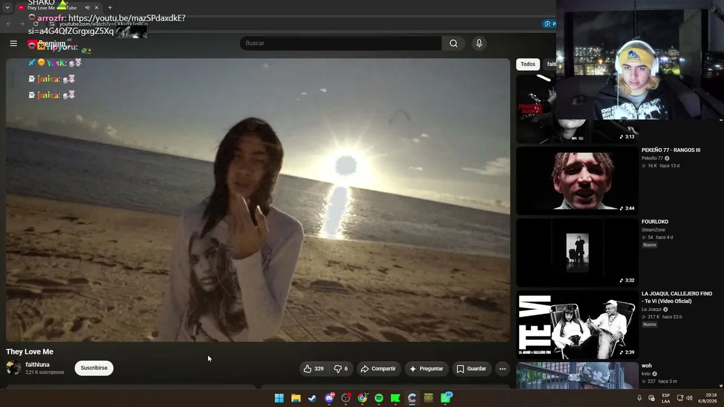Open the faithluna channel name link

(x=37, y=365)
